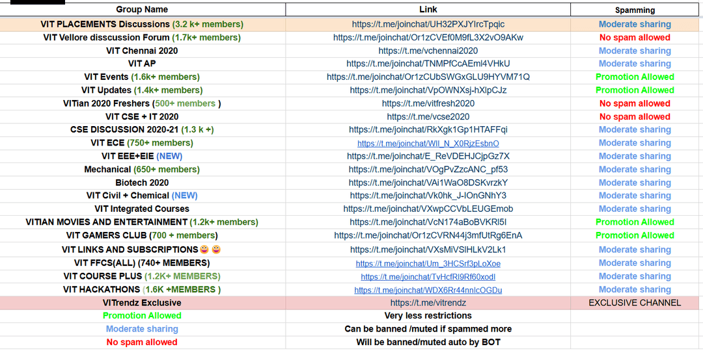Select the VIT Events name cell

[142, 77]
